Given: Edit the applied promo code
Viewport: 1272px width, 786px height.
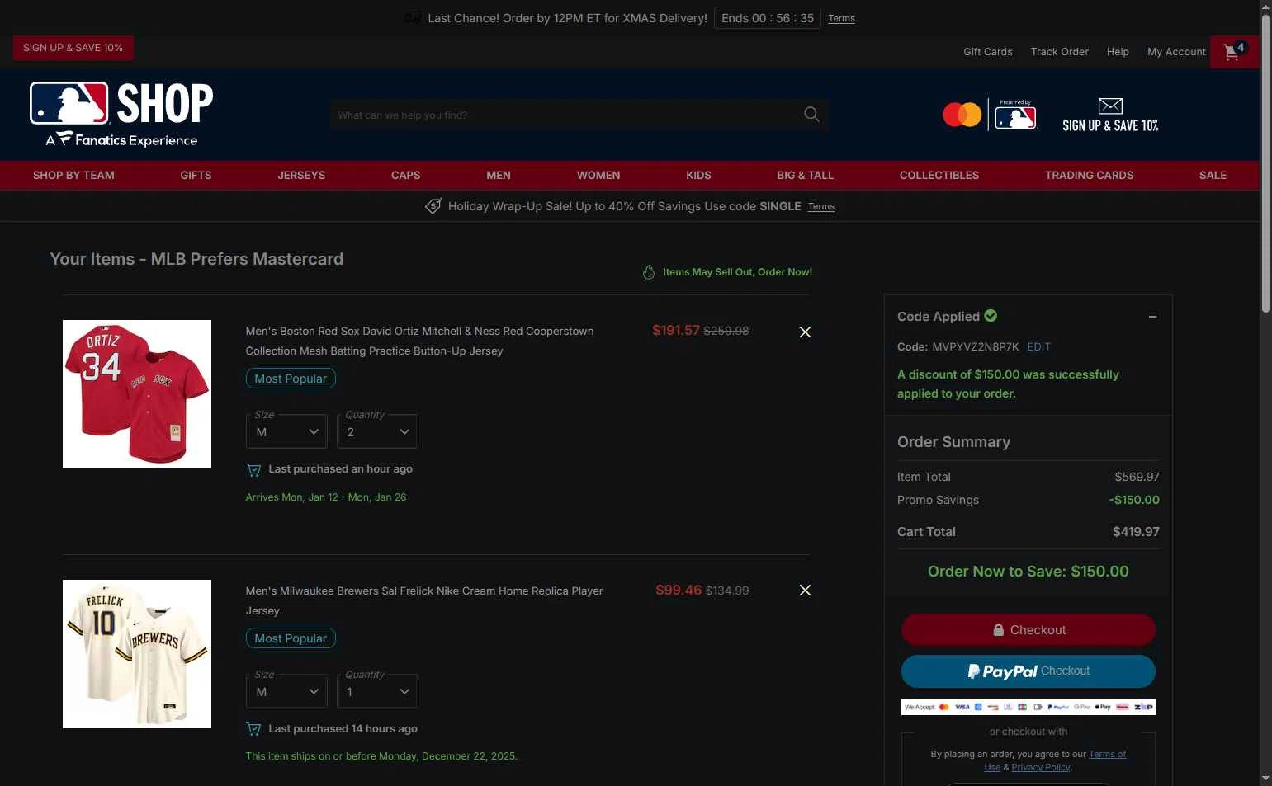Looking at the screenshot, I should [1038, 347].
